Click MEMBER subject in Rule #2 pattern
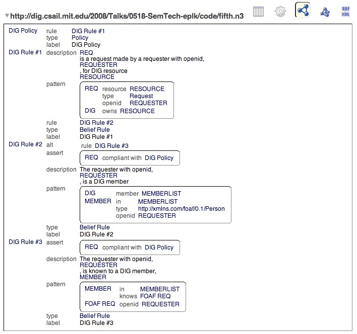This screenshot has width=357, height=334. (98, 201)
